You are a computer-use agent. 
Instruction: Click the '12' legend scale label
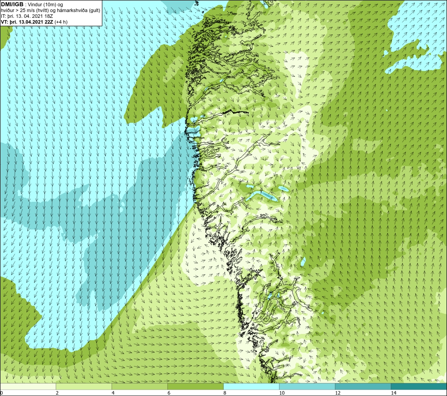click(x=337, y=393)
